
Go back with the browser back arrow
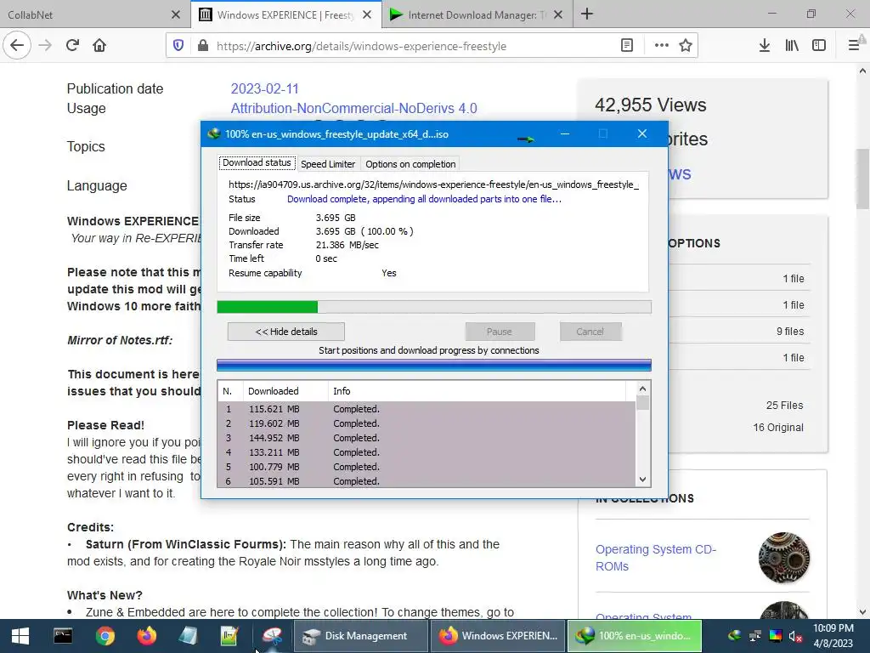coord(17,46)
